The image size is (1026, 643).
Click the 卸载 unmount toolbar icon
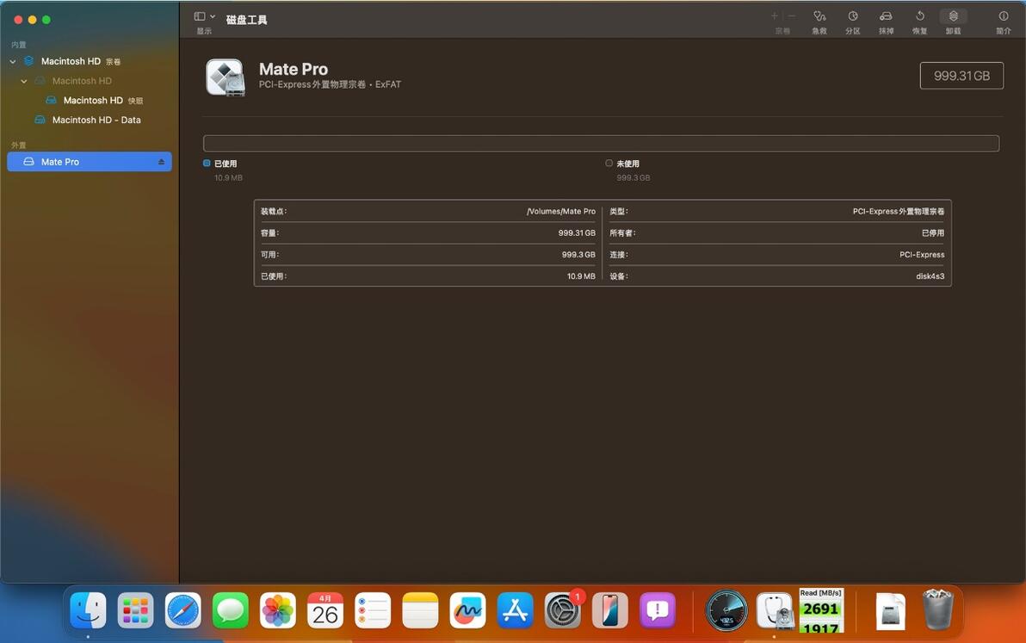click(954, 16)
